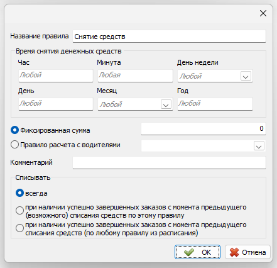Click the Год label
Viewport: 277px width, 268px height.
(183, 91)
